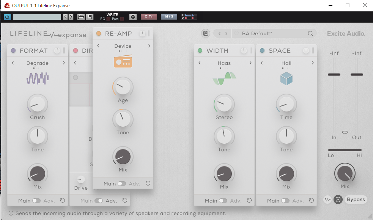373x220 pixels.
Task: Click the Lo/Hi filter range slider
Action: (345, 150)
